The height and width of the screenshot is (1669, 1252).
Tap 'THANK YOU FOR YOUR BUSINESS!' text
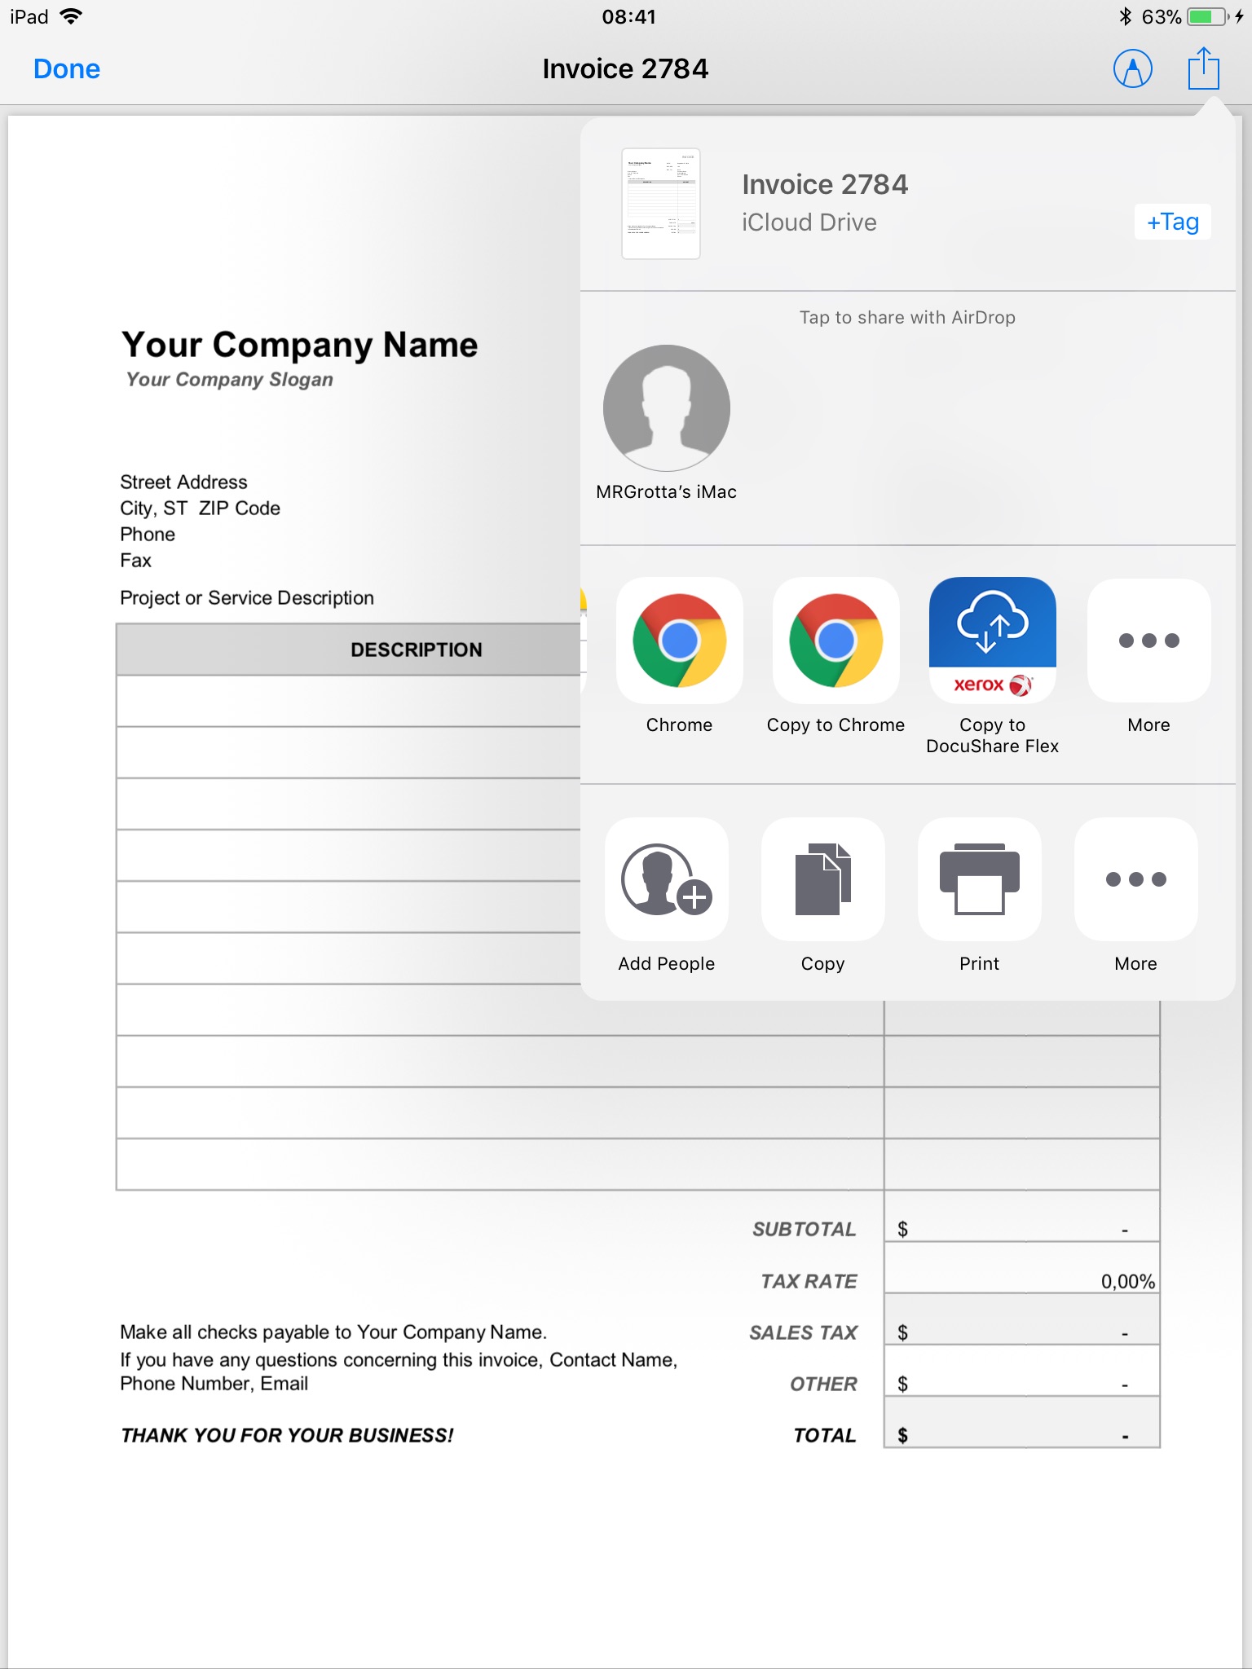(x=287, y=1435)
